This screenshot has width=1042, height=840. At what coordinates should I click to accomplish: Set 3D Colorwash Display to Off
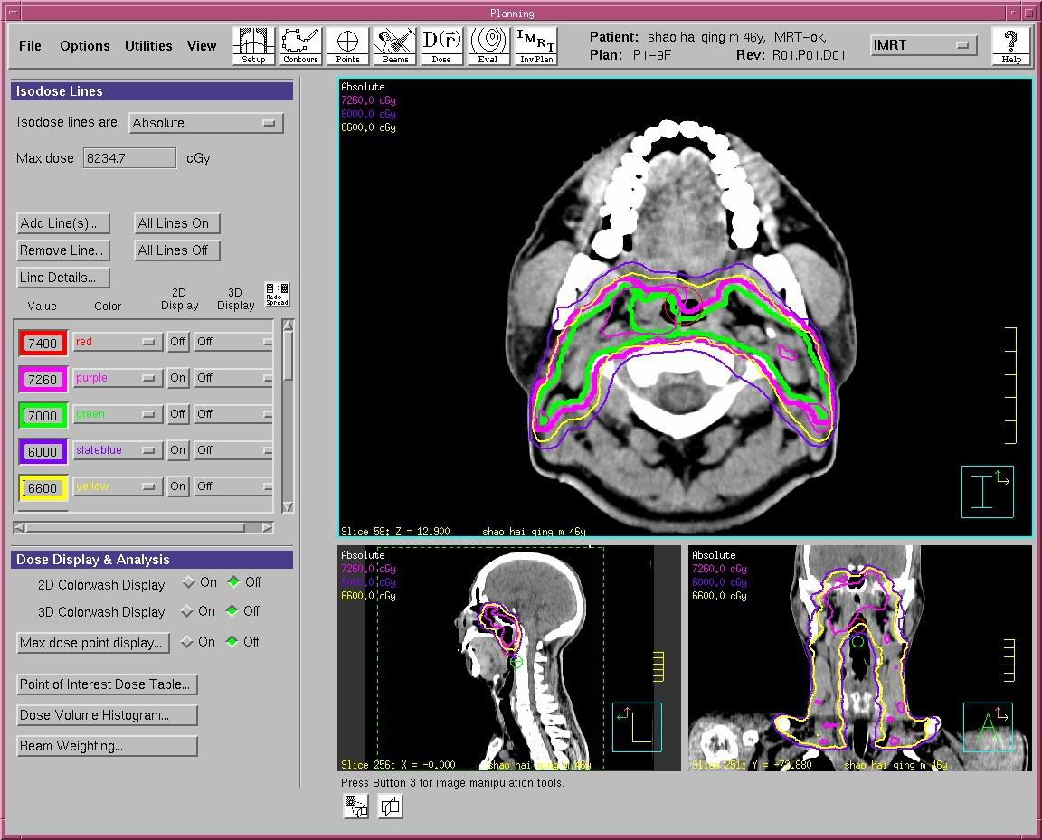pyautogui.click(x=233, y=612)
